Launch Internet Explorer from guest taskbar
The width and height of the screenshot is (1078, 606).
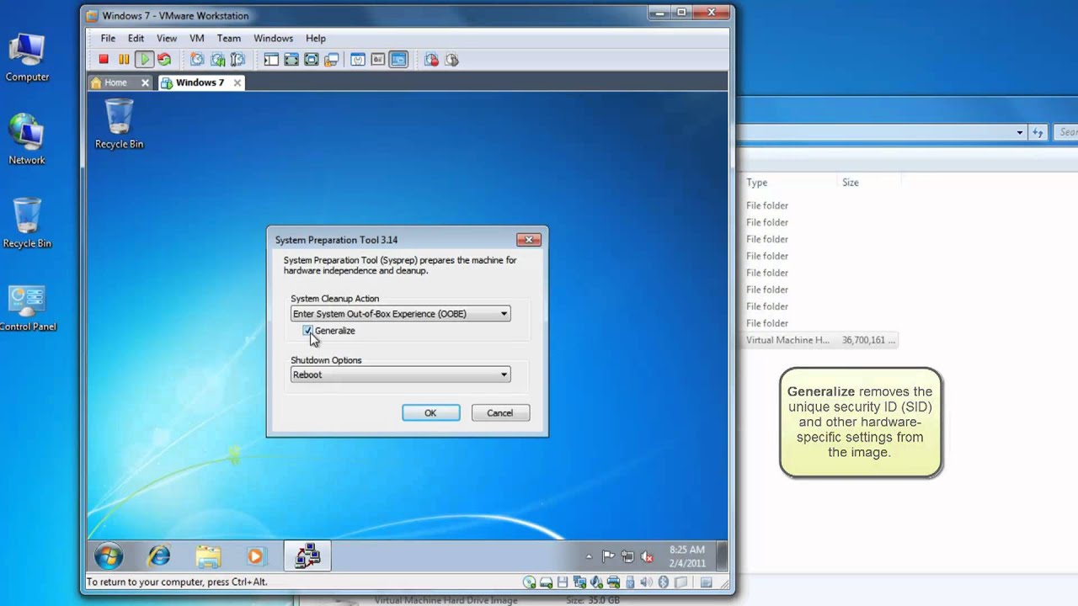click(x=158, y=555)
